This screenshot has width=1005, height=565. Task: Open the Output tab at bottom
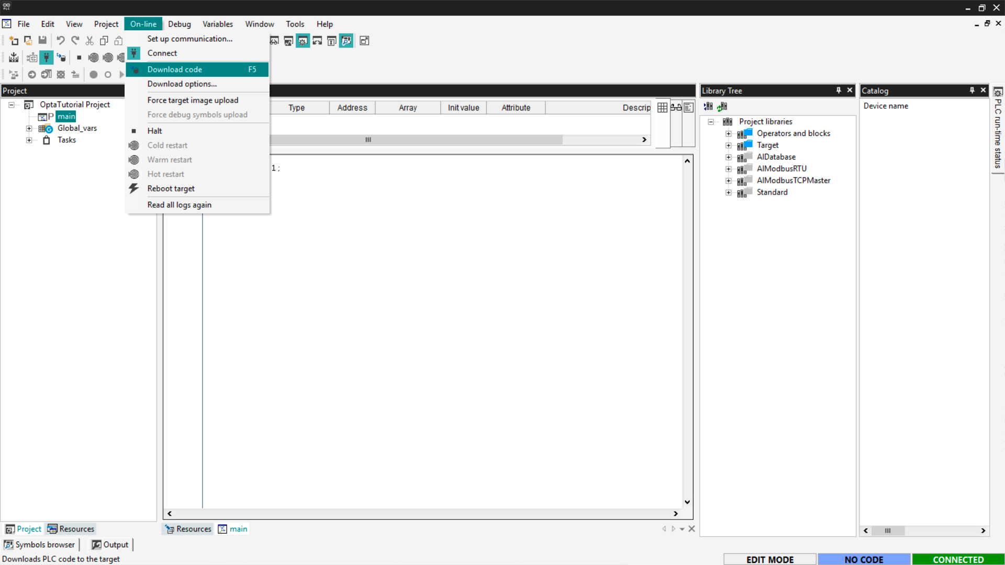pyautogui.click(x=110, y=545)
